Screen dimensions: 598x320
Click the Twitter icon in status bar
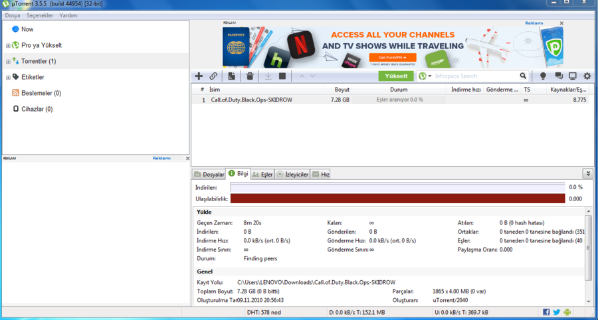[x=556, y=313]
